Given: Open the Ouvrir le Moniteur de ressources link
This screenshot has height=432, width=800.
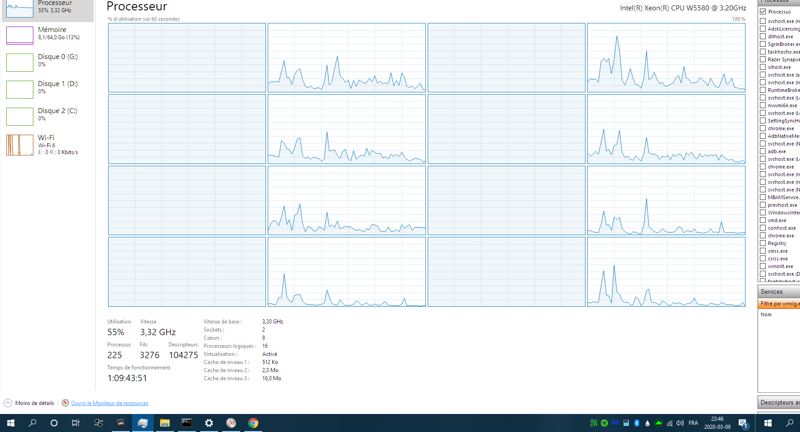Looking at the screenshot, I should tap(109, 403).
